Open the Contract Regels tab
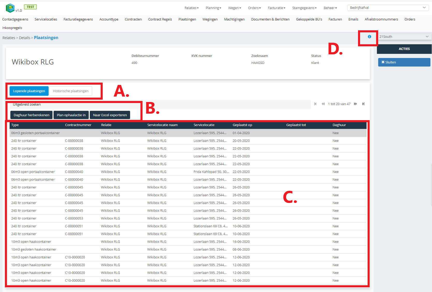The height and width of the screenshot is (292, 432). click(160, 19)
